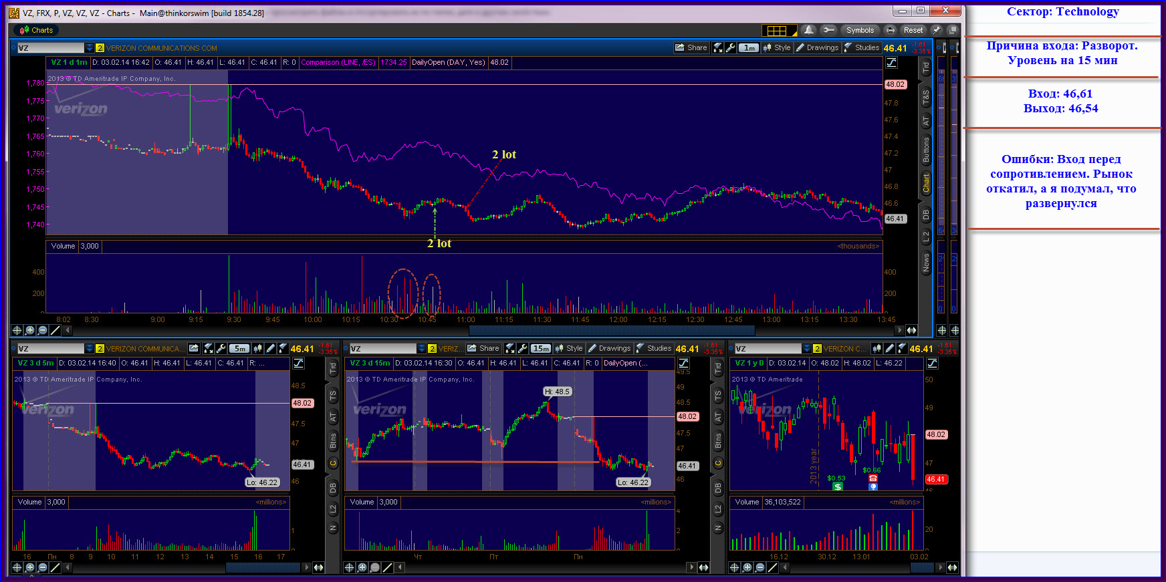Select crosshair pointer tool under main chart

[17, 330]
